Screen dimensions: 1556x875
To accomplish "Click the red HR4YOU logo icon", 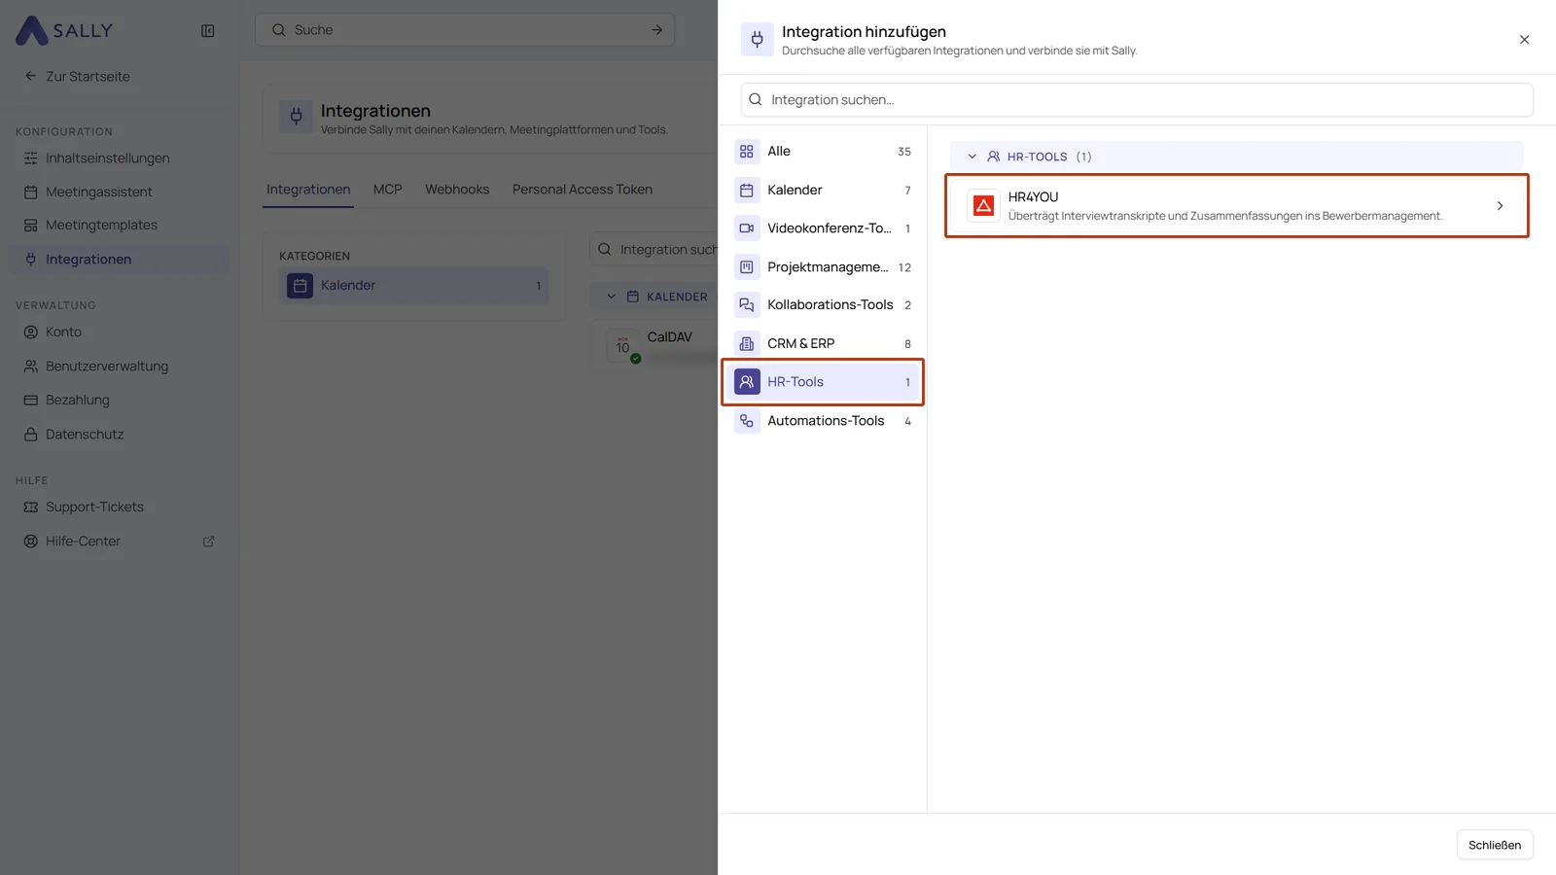I will point(984,206).
